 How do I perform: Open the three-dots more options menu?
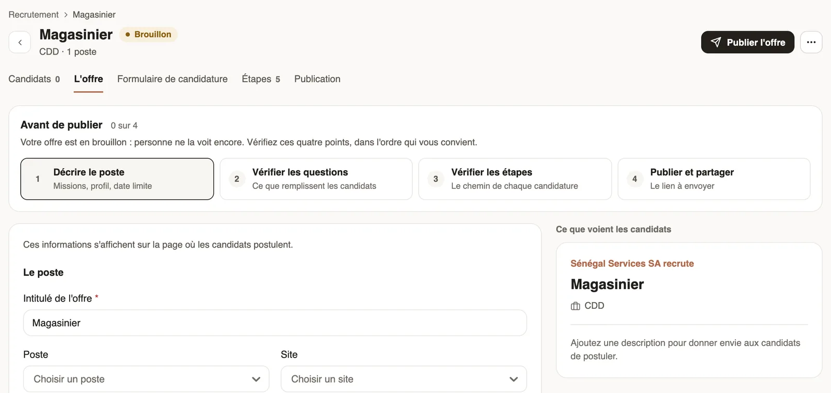[811, 42]
